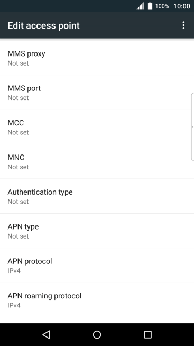Tap the 100% battery percentage indicator
The width and height of the screenshot is (194, 346).
click(162, 6)
